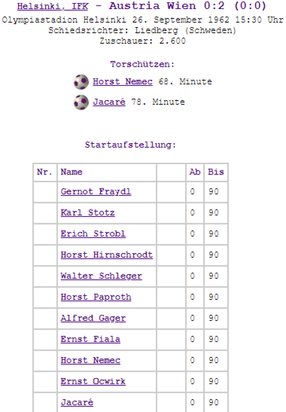Click Jacaré in the lineup table

coord(77,402)
